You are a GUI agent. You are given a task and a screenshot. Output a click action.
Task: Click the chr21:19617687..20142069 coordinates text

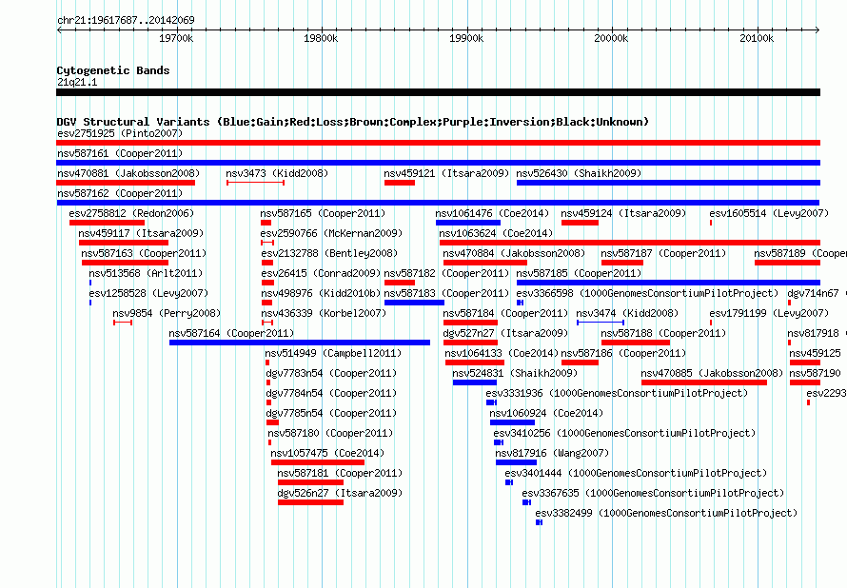(x=126, y=21)
